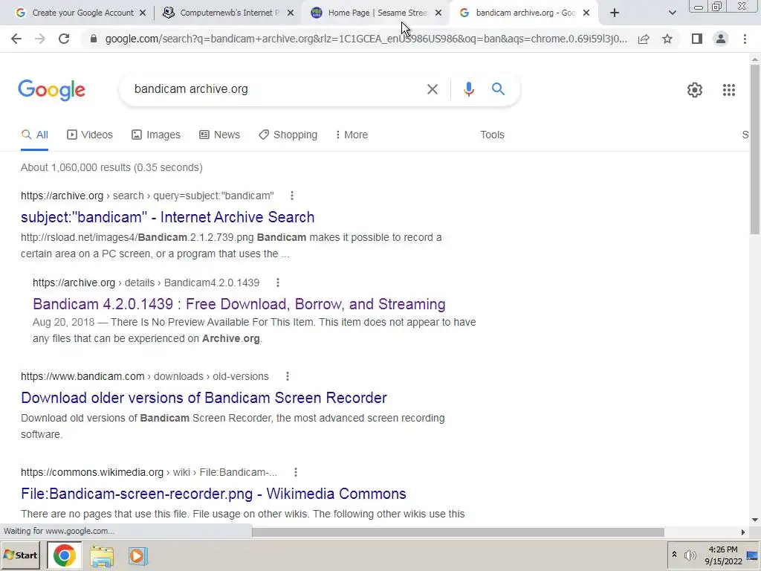Close the Create your Google Account tab
This screenshot has height=571, width=761.
(143, 13)
